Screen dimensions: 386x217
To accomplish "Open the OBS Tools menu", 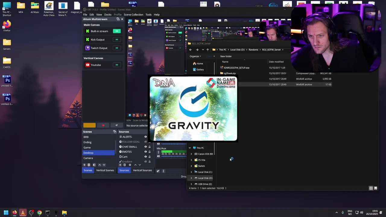I will pyautogui.click(x=148, y=14).
